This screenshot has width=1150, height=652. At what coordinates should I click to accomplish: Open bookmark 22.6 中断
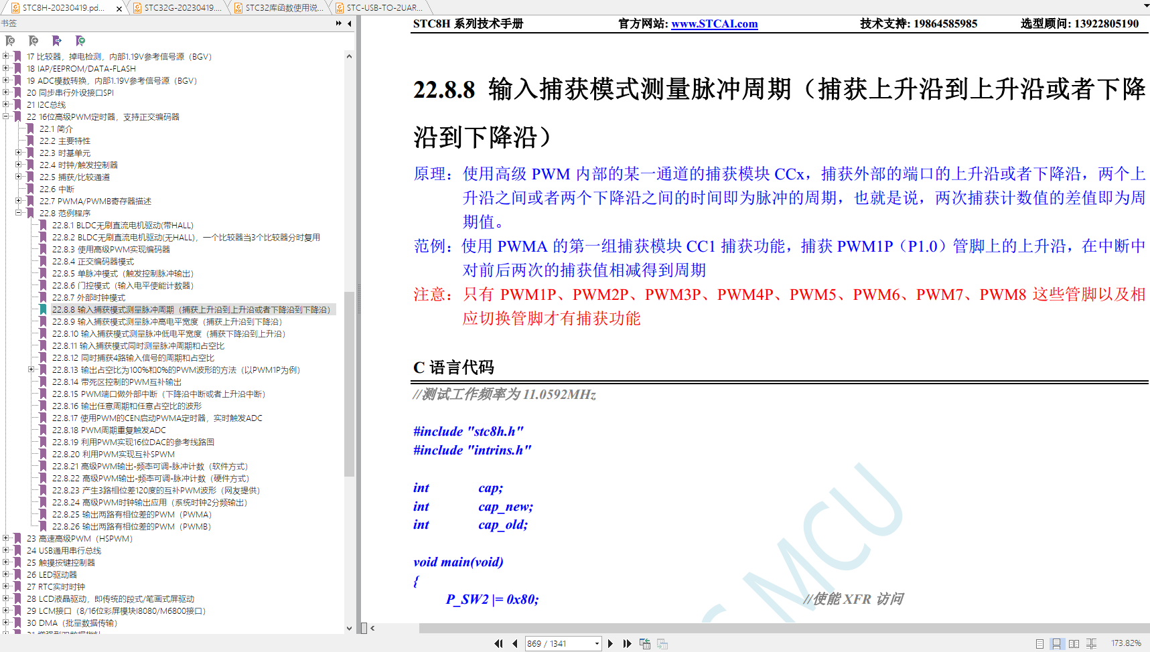tap(56, 189)
